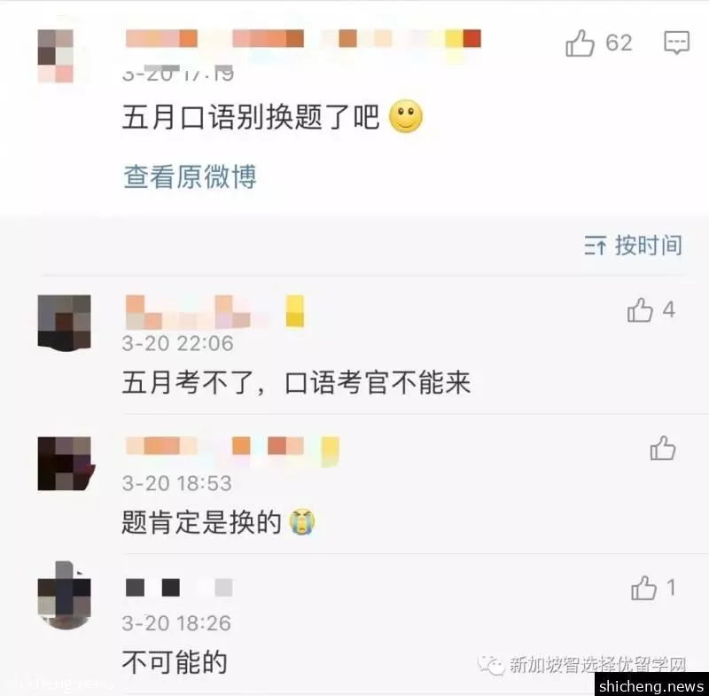Open 查看原微博 link
The image size is (709, 696).
(190, 176)
